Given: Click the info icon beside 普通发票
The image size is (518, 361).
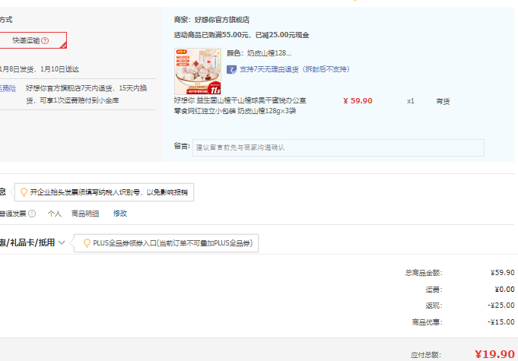Looking at the screenshot, I should tap(32, 214).
